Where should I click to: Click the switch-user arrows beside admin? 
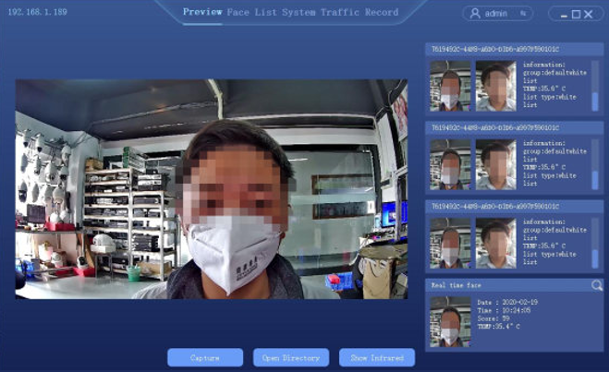click(x=524, y=14)
